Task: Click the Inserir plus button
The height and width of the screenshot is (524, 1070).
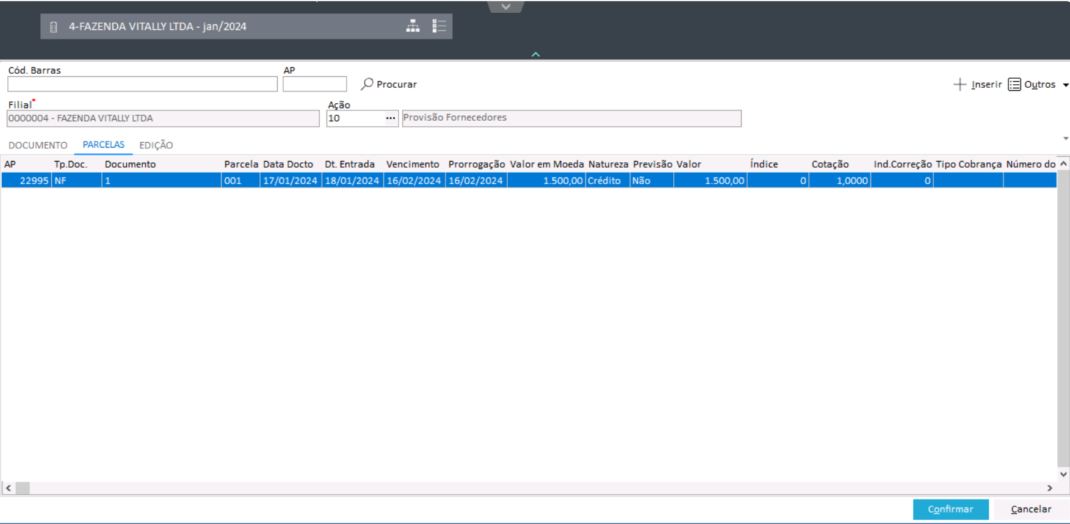Action: click(977, 84)
